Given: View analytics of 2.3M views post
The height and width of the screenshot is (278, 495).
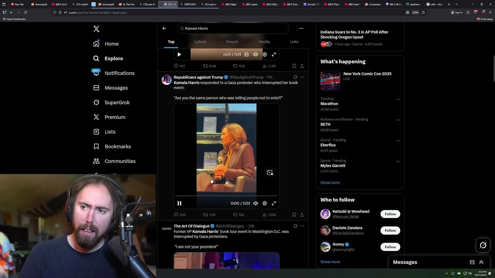Looking at the screenshot, I should click(269, 66).
